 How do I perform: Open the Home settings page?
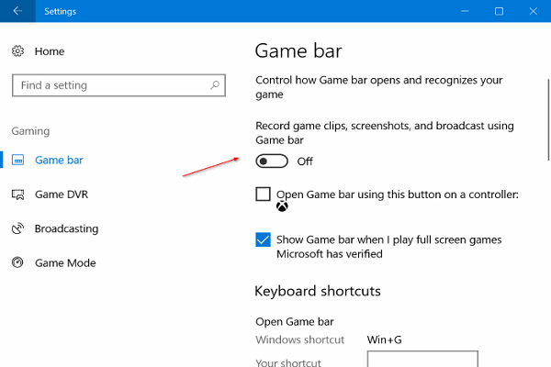tap(50, 51)
